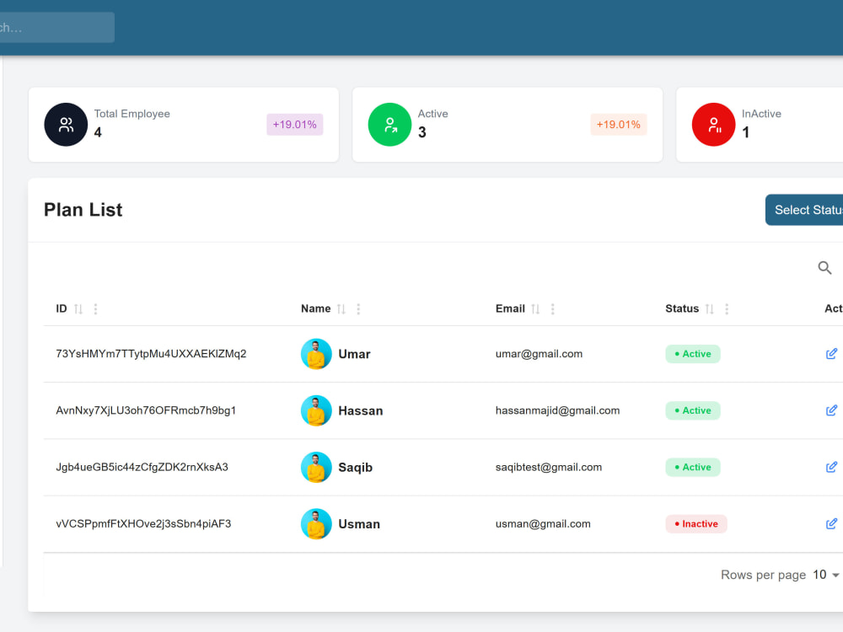Screen dimensions: 843x632
Task: Open the table search magnifier icon
Action: [824, 267]
